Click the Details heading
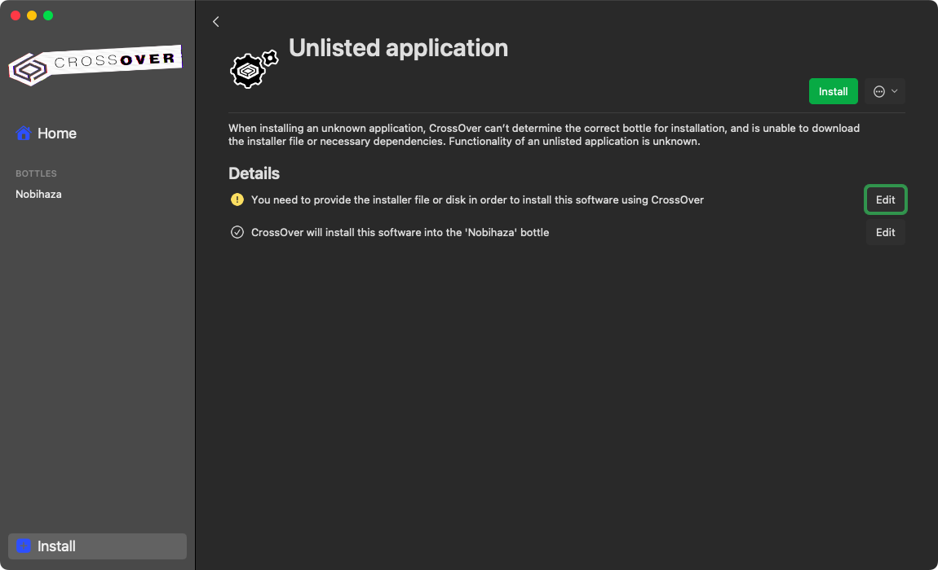938x570 pixels. click(254, 173)
